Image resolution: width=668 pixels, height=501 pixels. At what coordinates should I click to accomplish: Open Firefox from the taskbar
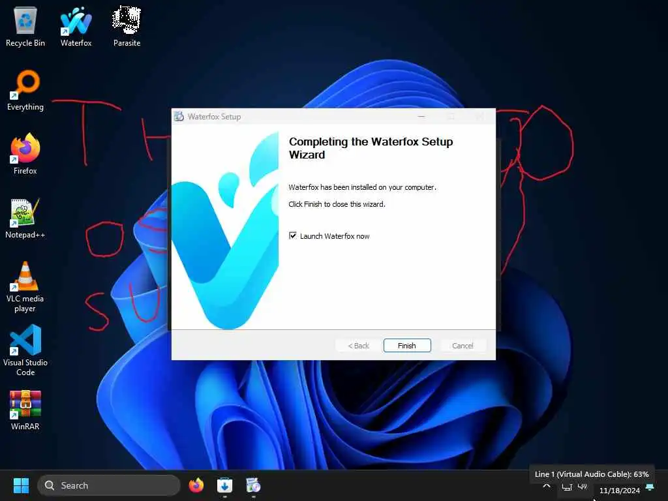click(196, 485)
